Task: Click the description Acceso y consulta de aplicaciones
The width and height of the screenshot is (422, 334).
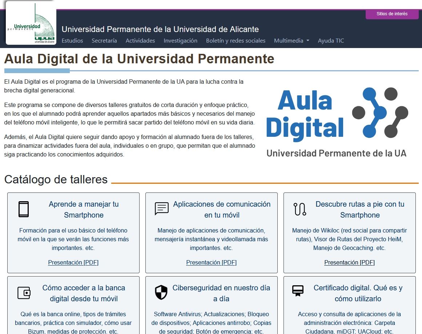Action: [x=349, y=322]
